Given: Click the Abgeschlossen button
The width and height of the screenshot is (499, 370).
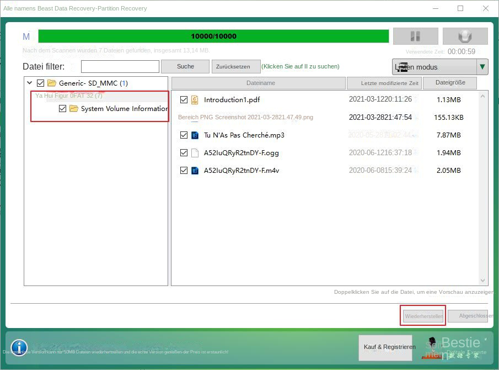Looking at the screenshot, I should tap(468, 316).
